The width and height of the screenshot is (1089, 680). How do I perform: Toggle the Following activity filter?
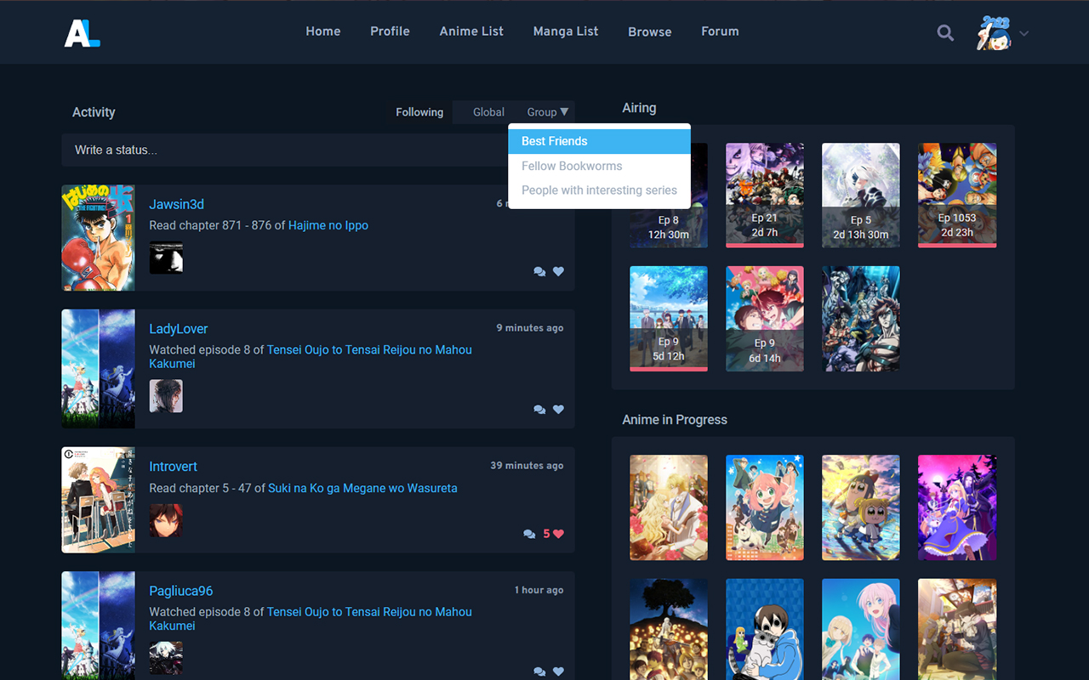pos(419,112)
